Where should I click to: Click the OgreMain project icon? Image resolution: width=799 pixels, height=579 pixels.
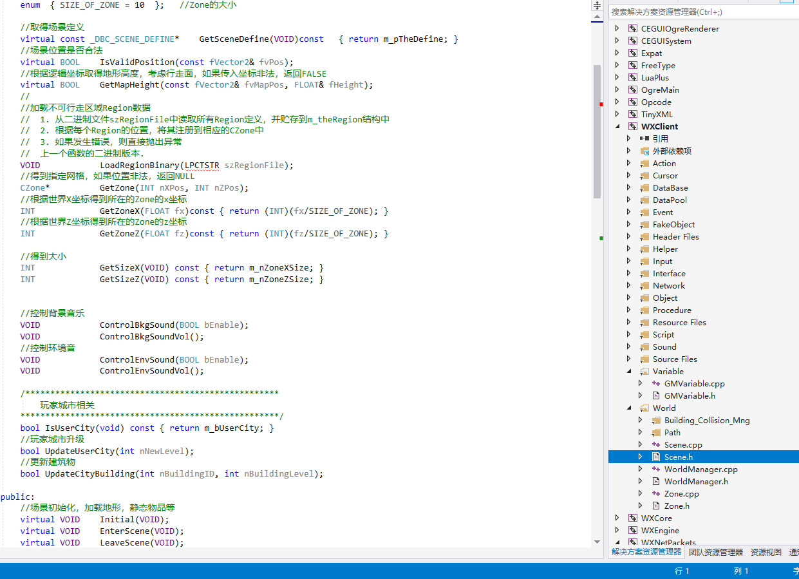coord(633,90)
